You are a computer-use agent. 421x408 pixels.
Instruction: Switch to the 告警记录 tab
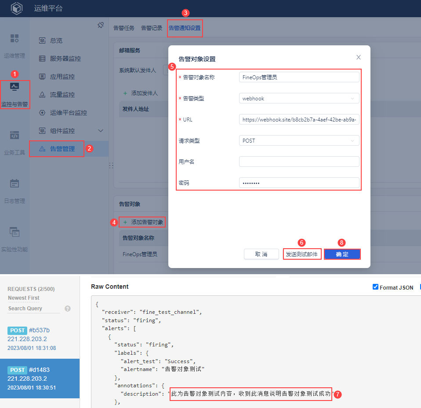click(152, 28)
